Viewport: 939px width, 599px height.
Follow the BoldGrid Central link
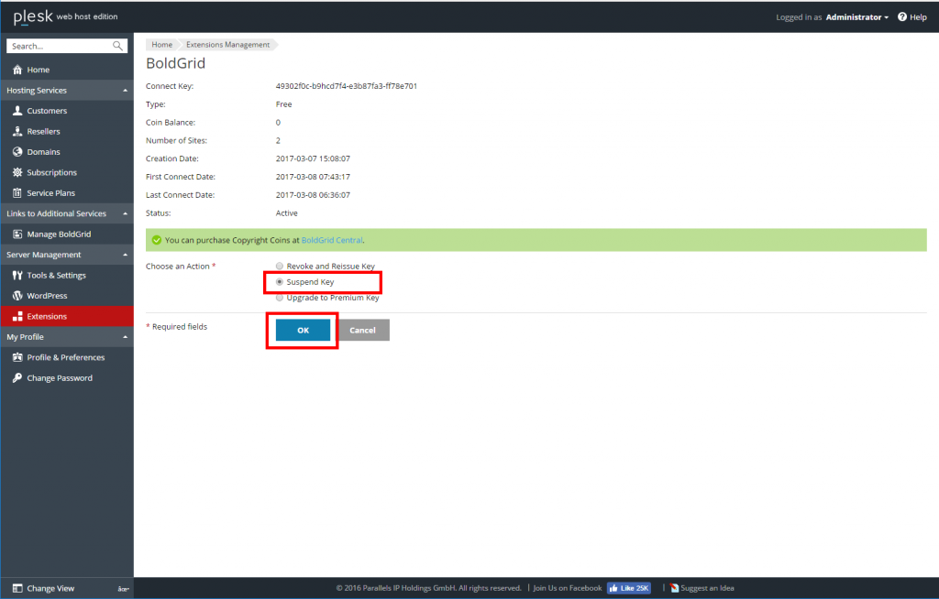pyautogui.click(x=332, y=240)
